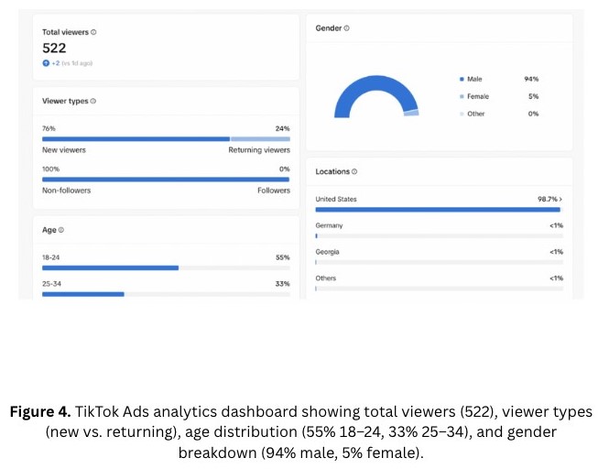Click the 55% age value
Image resolution: width=598 pixels, height=469 pixels.
tap(283, 257)
